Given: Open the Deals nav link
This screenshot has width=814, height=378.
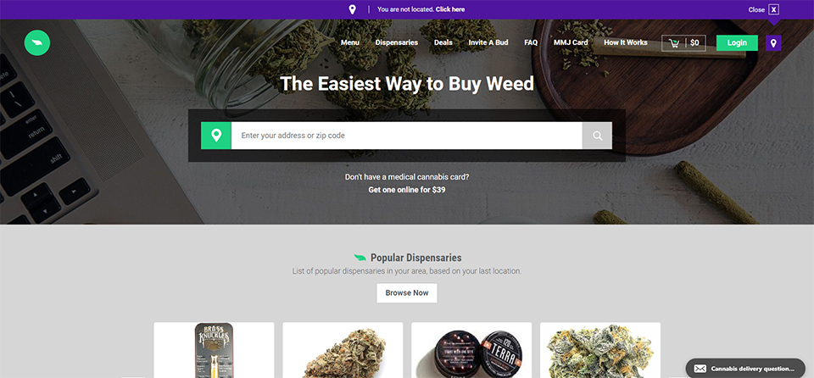Looking at the screenshot, I should [443, 42].
